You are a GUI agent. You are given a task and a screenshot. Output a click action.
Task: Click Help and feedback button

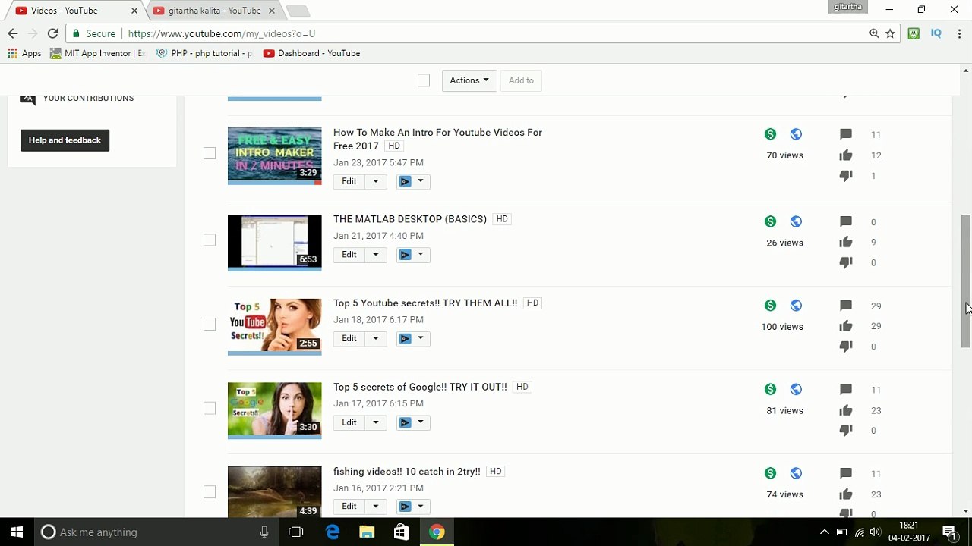pos(65,140)
